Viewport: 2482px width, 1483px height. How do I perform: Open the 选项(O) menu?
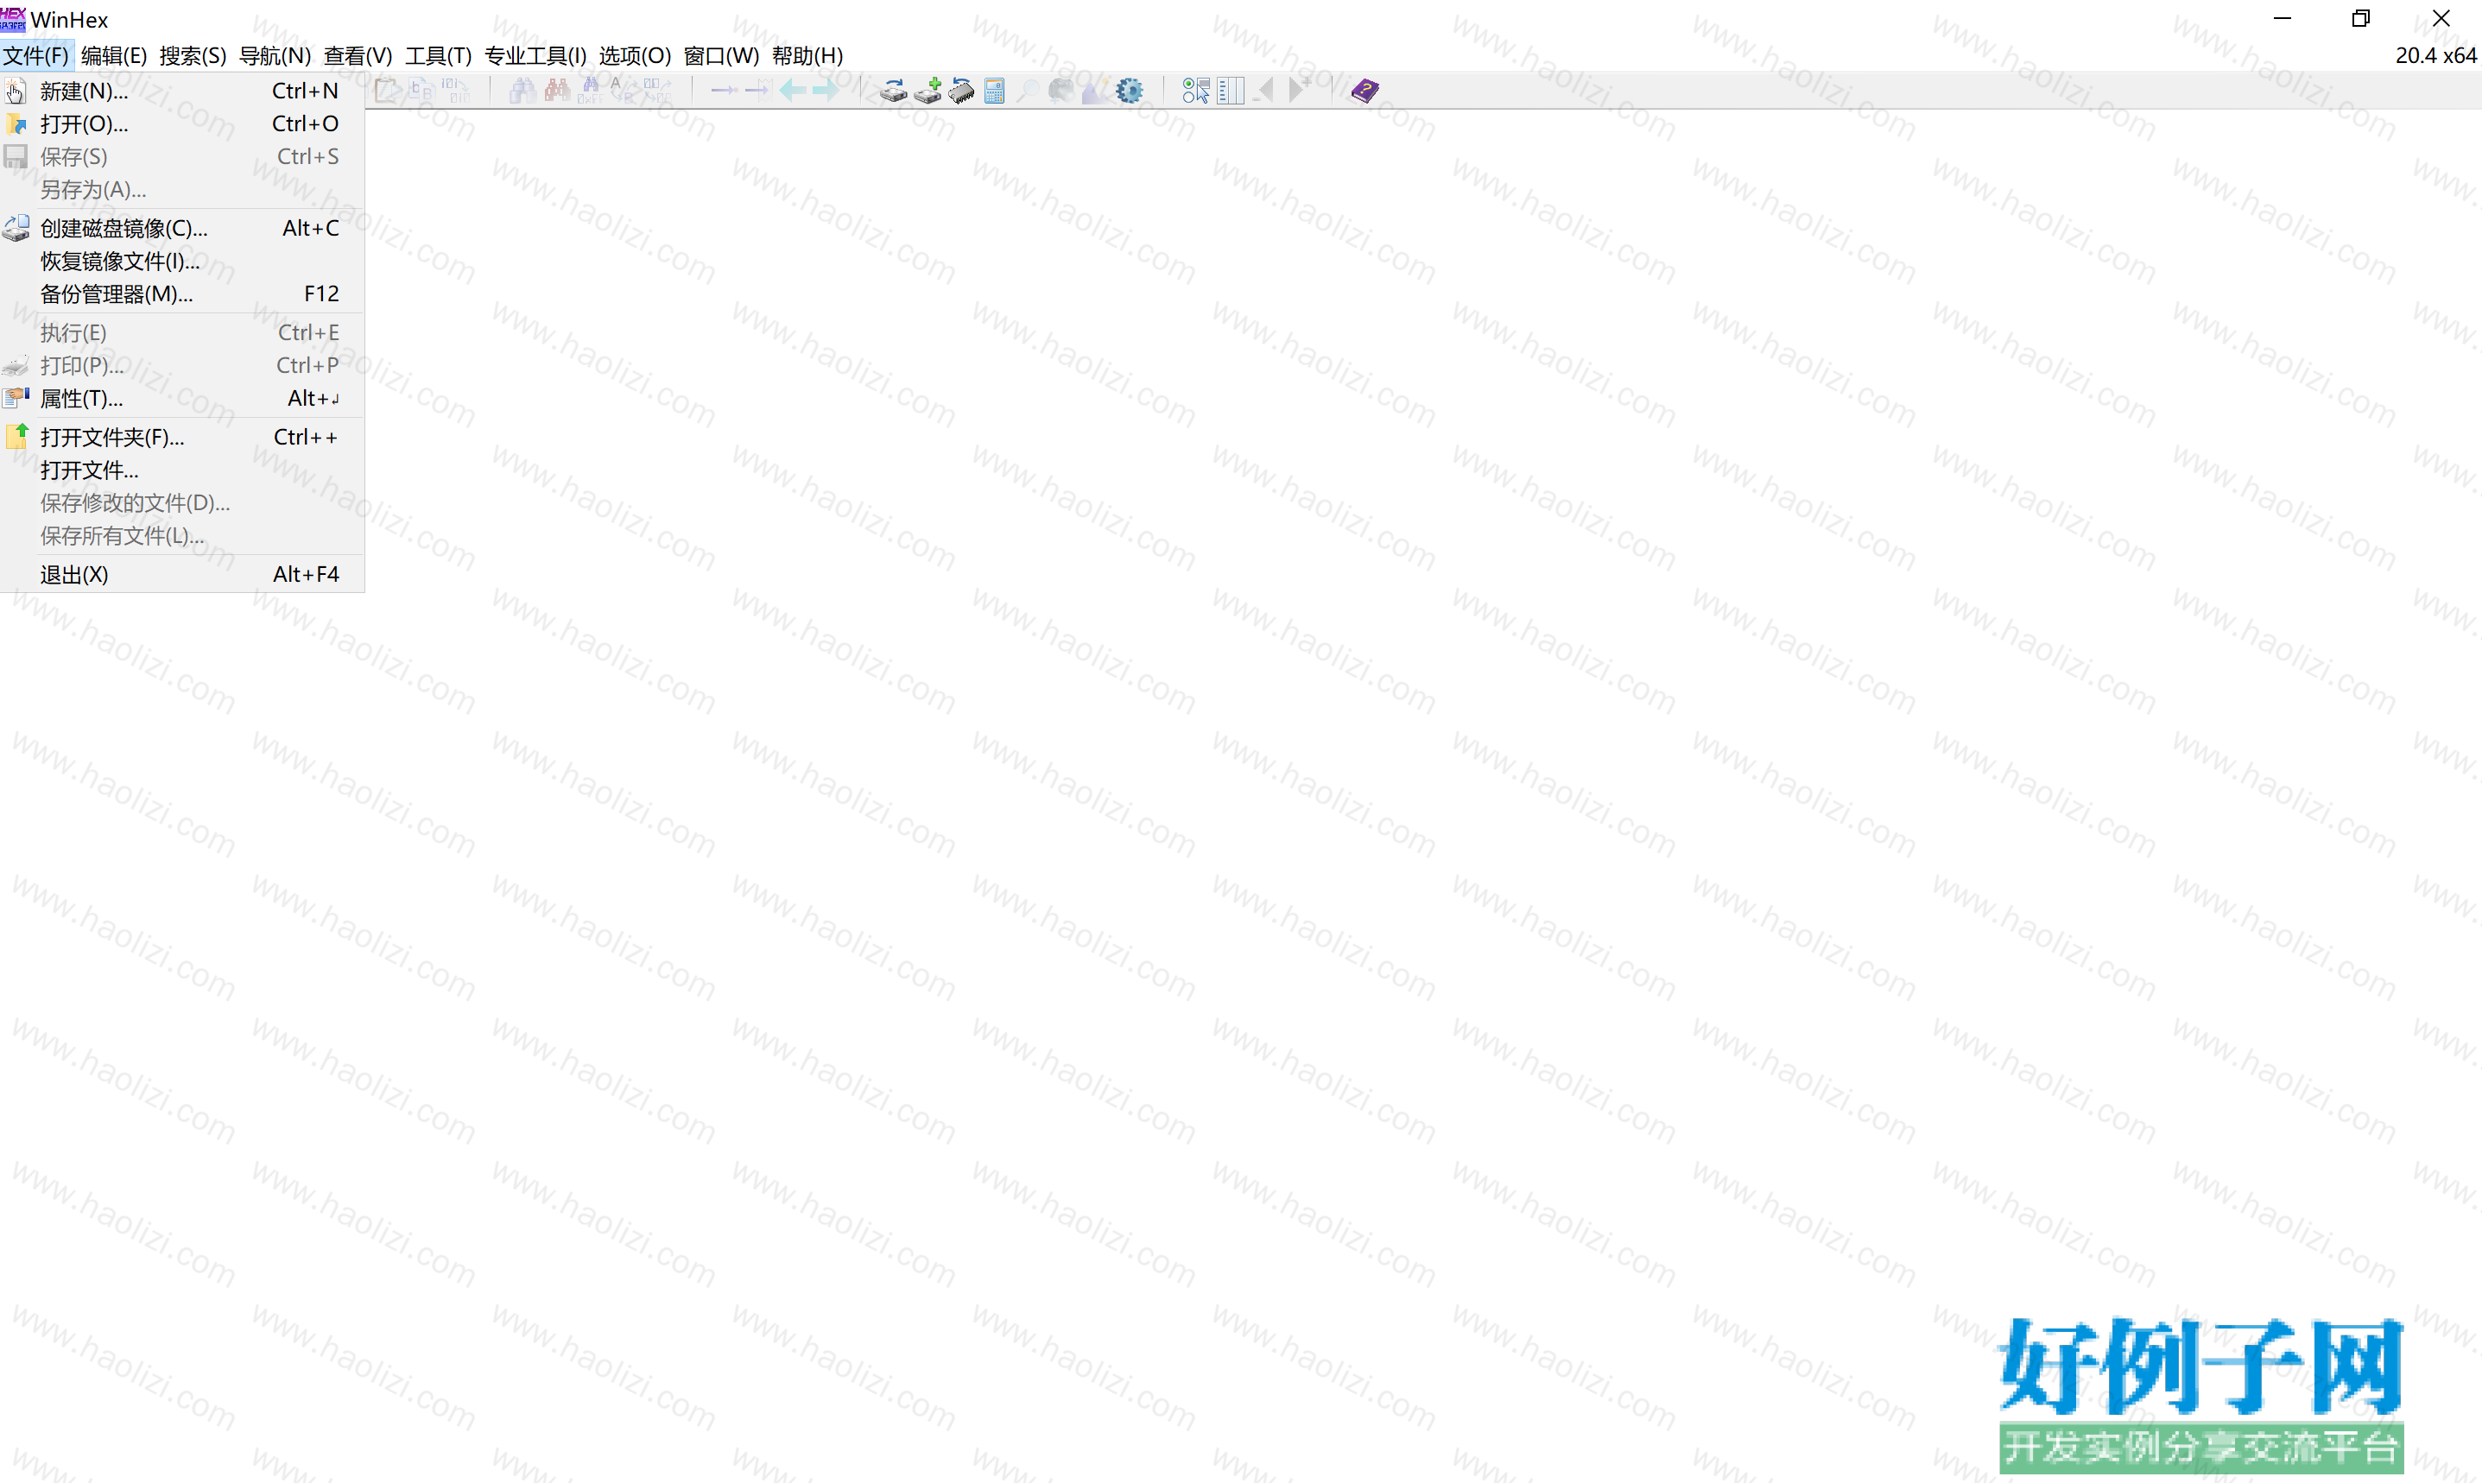tap(635, 56)
